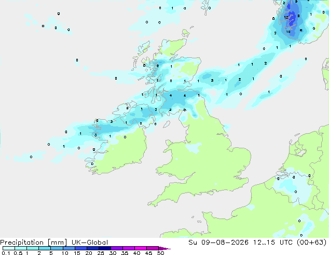Click the '40' legend label

[x=136, y=253]
